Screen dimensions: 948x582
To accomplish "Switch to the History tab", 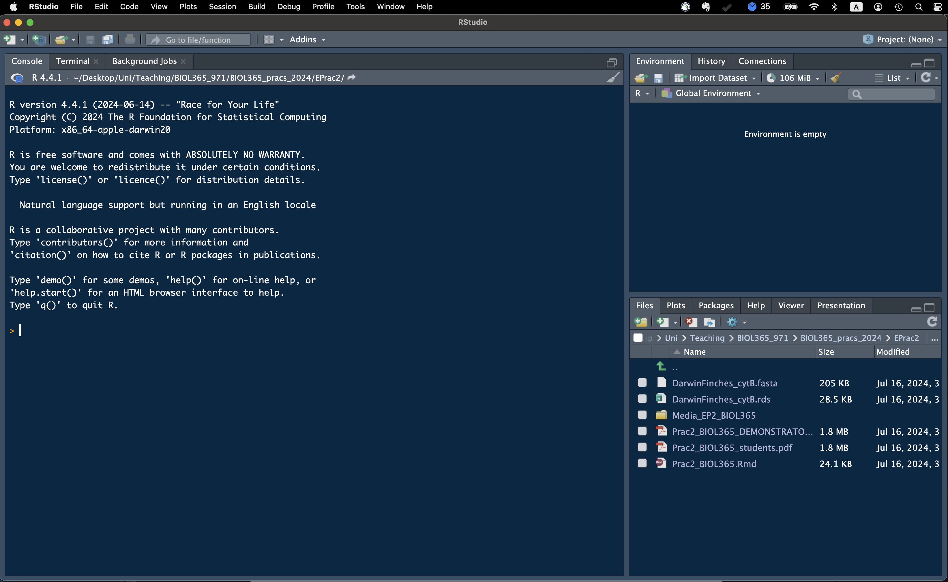I will pyautogui.click(x=711, y=61).
